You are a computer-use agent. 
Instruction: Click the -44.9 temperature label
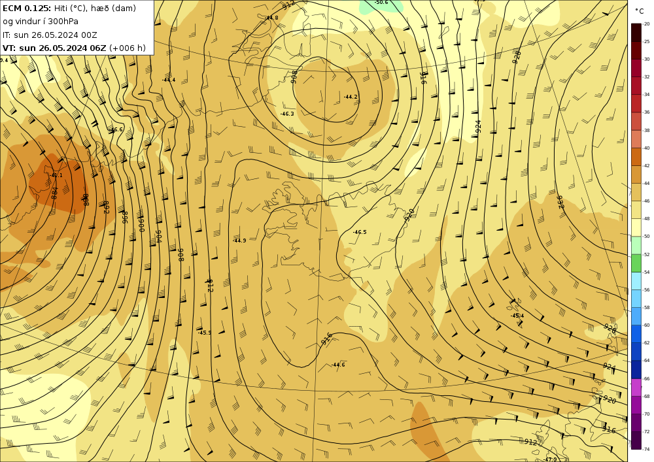tap(239, 240)
